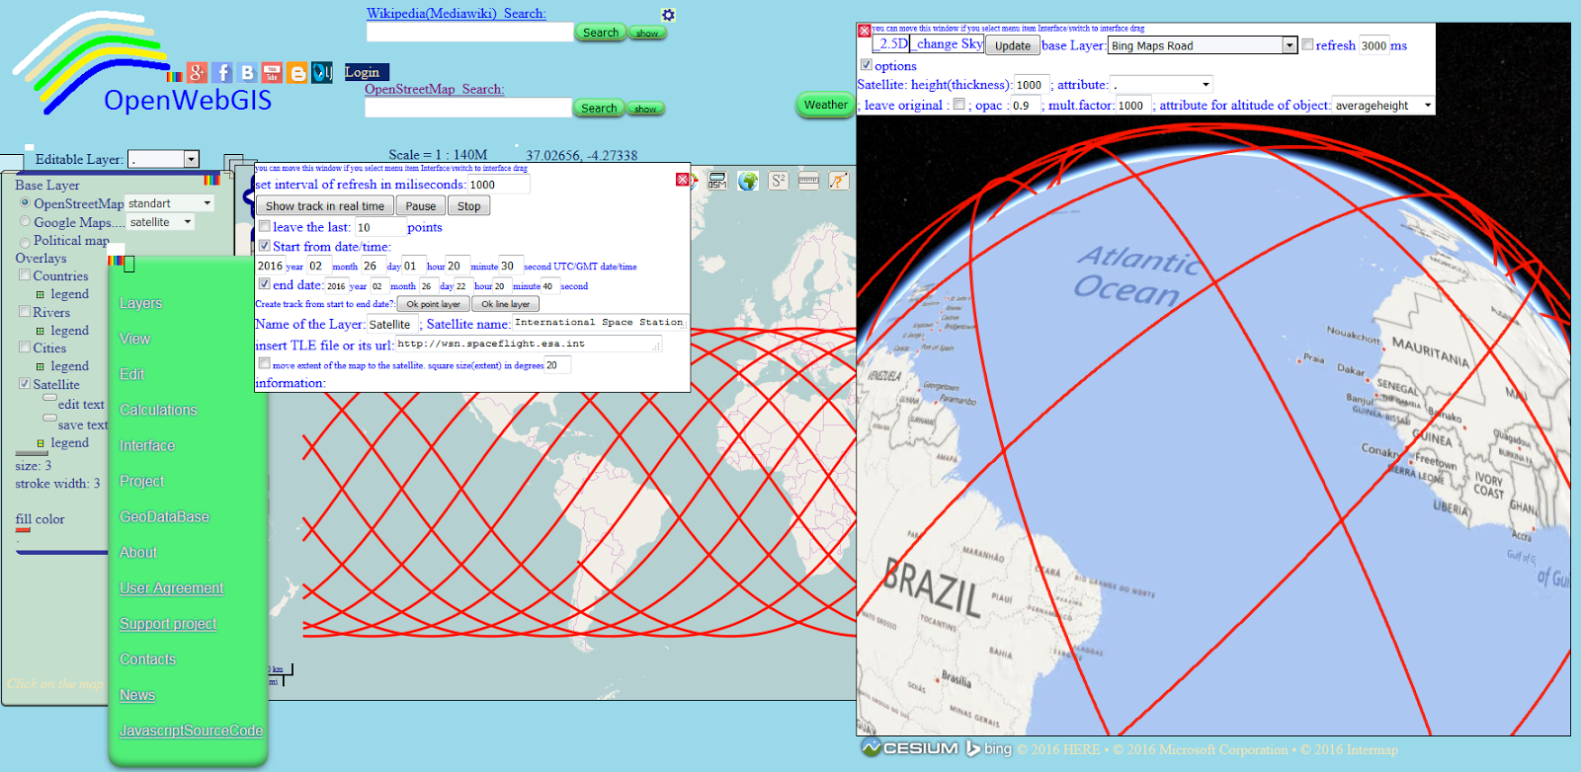Open the View menu item
Viewport: 1581px width, 772px height.
tap(134, 339)
